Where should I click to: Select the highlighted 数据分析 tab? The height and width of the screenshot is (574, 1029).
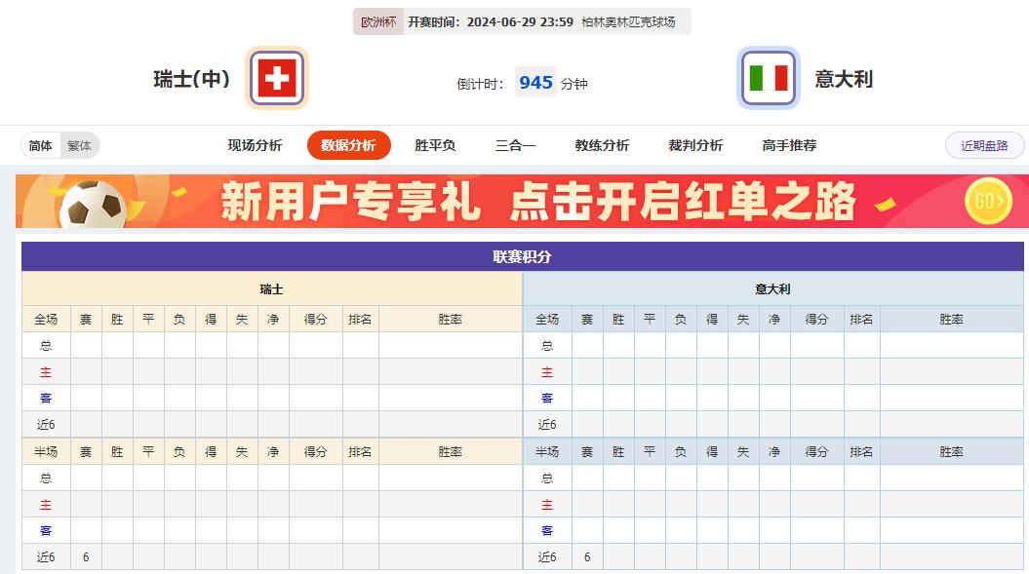[x=348, y=144]
